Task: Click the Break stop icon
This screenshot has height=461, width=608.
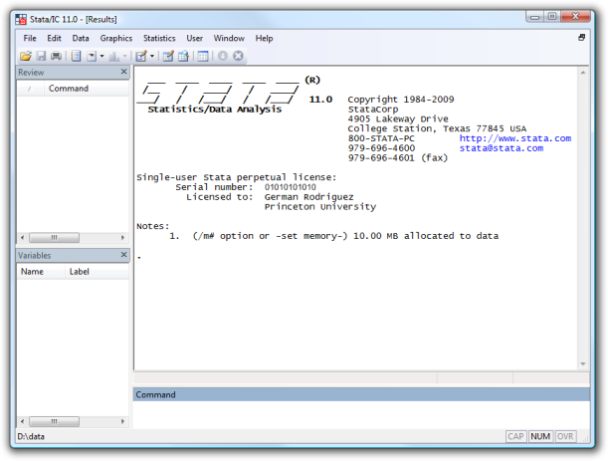Action: (238, 56)
